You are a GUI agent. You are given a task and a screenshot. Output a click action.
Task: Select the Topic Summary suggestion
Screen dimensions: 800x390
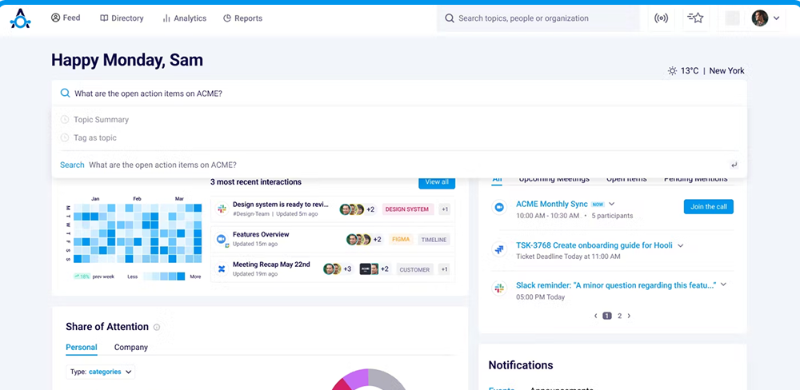(101, 120)
